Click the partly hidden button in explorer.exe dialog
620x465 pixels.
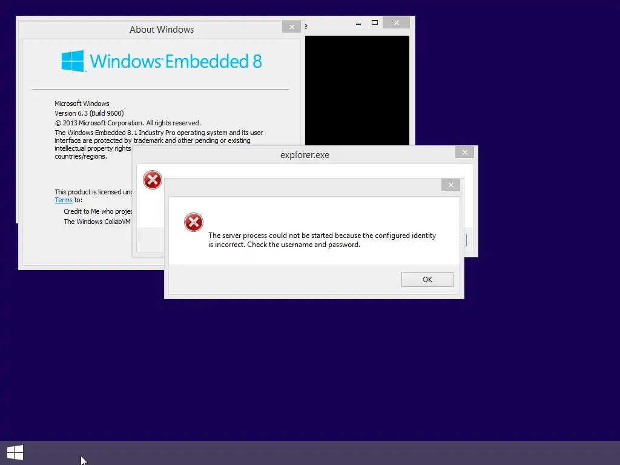click(466, 240)
